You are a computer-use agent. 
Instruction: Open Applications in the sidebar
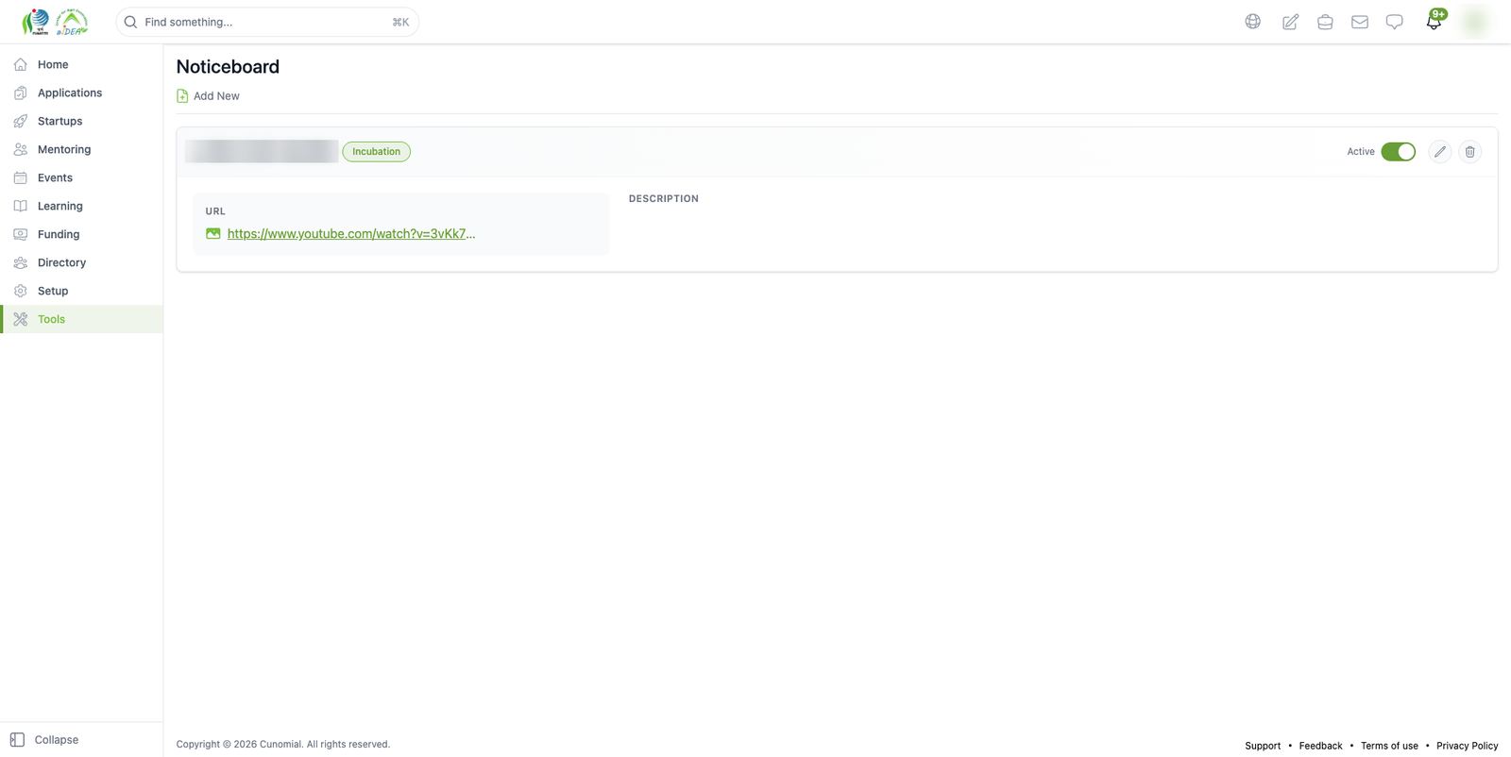pyautogui.click(x=81, y=93)
